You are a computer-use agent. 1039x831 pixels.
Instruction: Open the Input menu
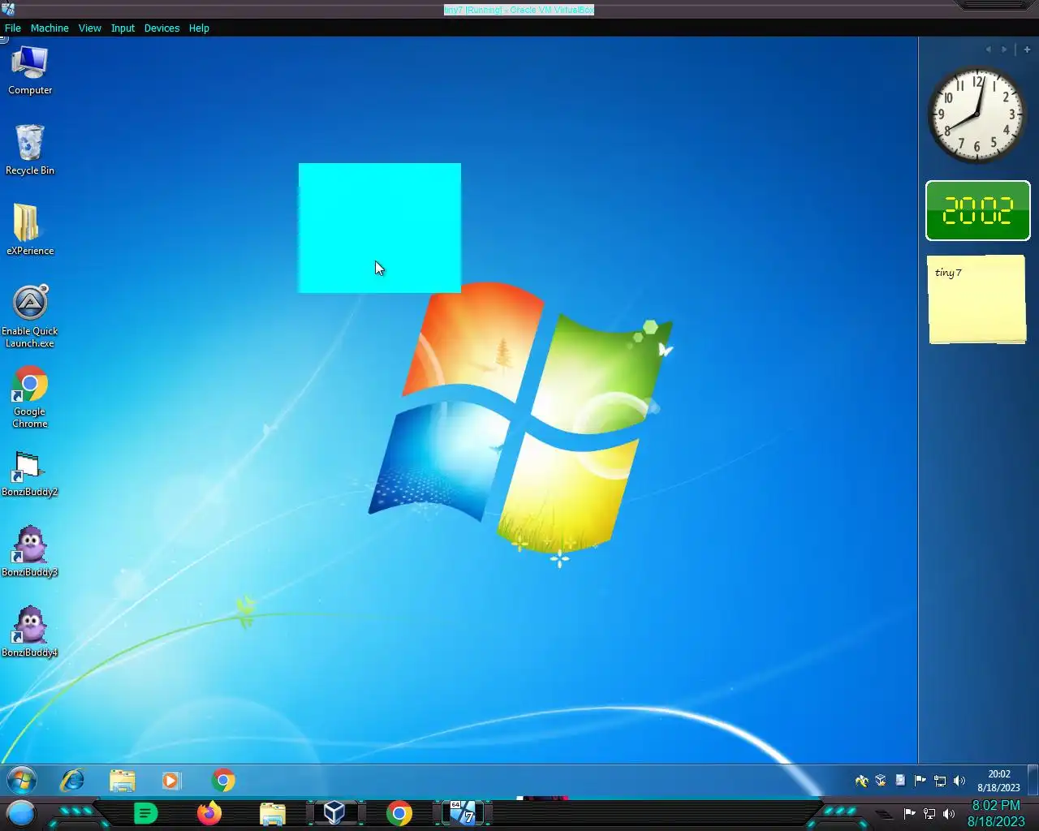[123, 28]
